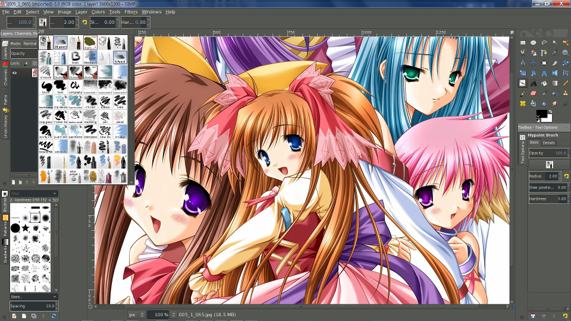The width and height of the screenshot is (571, 321).
Task: Open the Undo History dock tab
Action: [5, 122]
